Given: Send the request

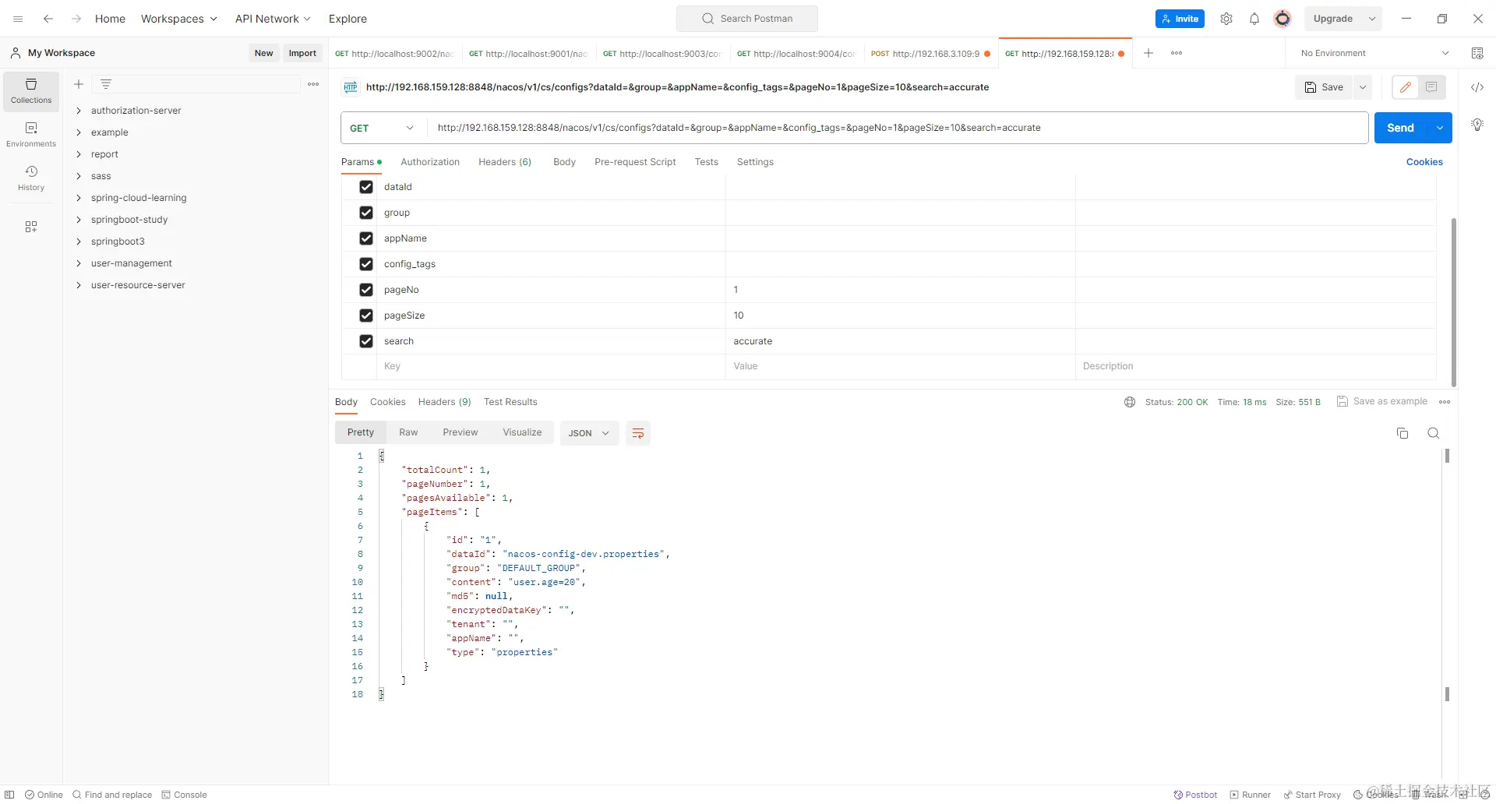Looking at the screenshot, I should click(x=1400, y=128).
